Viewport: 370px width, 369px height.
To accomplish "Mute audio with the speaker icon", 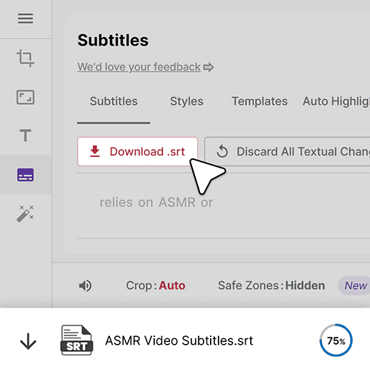I will (x=85, y=285).
